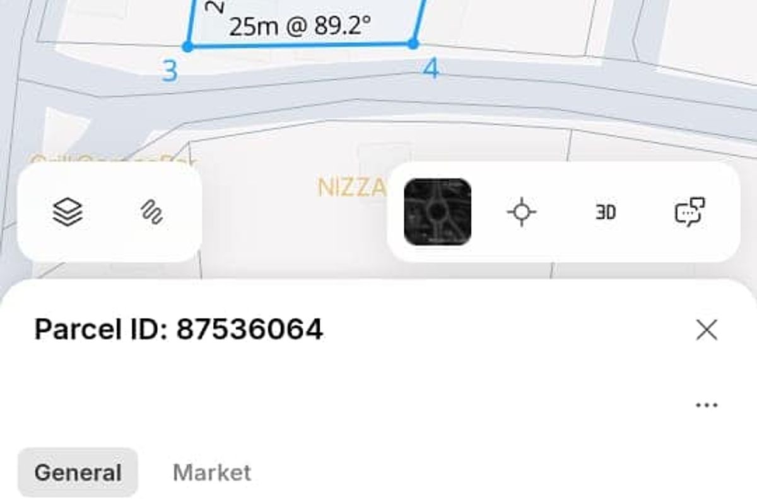
Task: Click the blue number 3 corner label
Action: click(x=170, y=71)
